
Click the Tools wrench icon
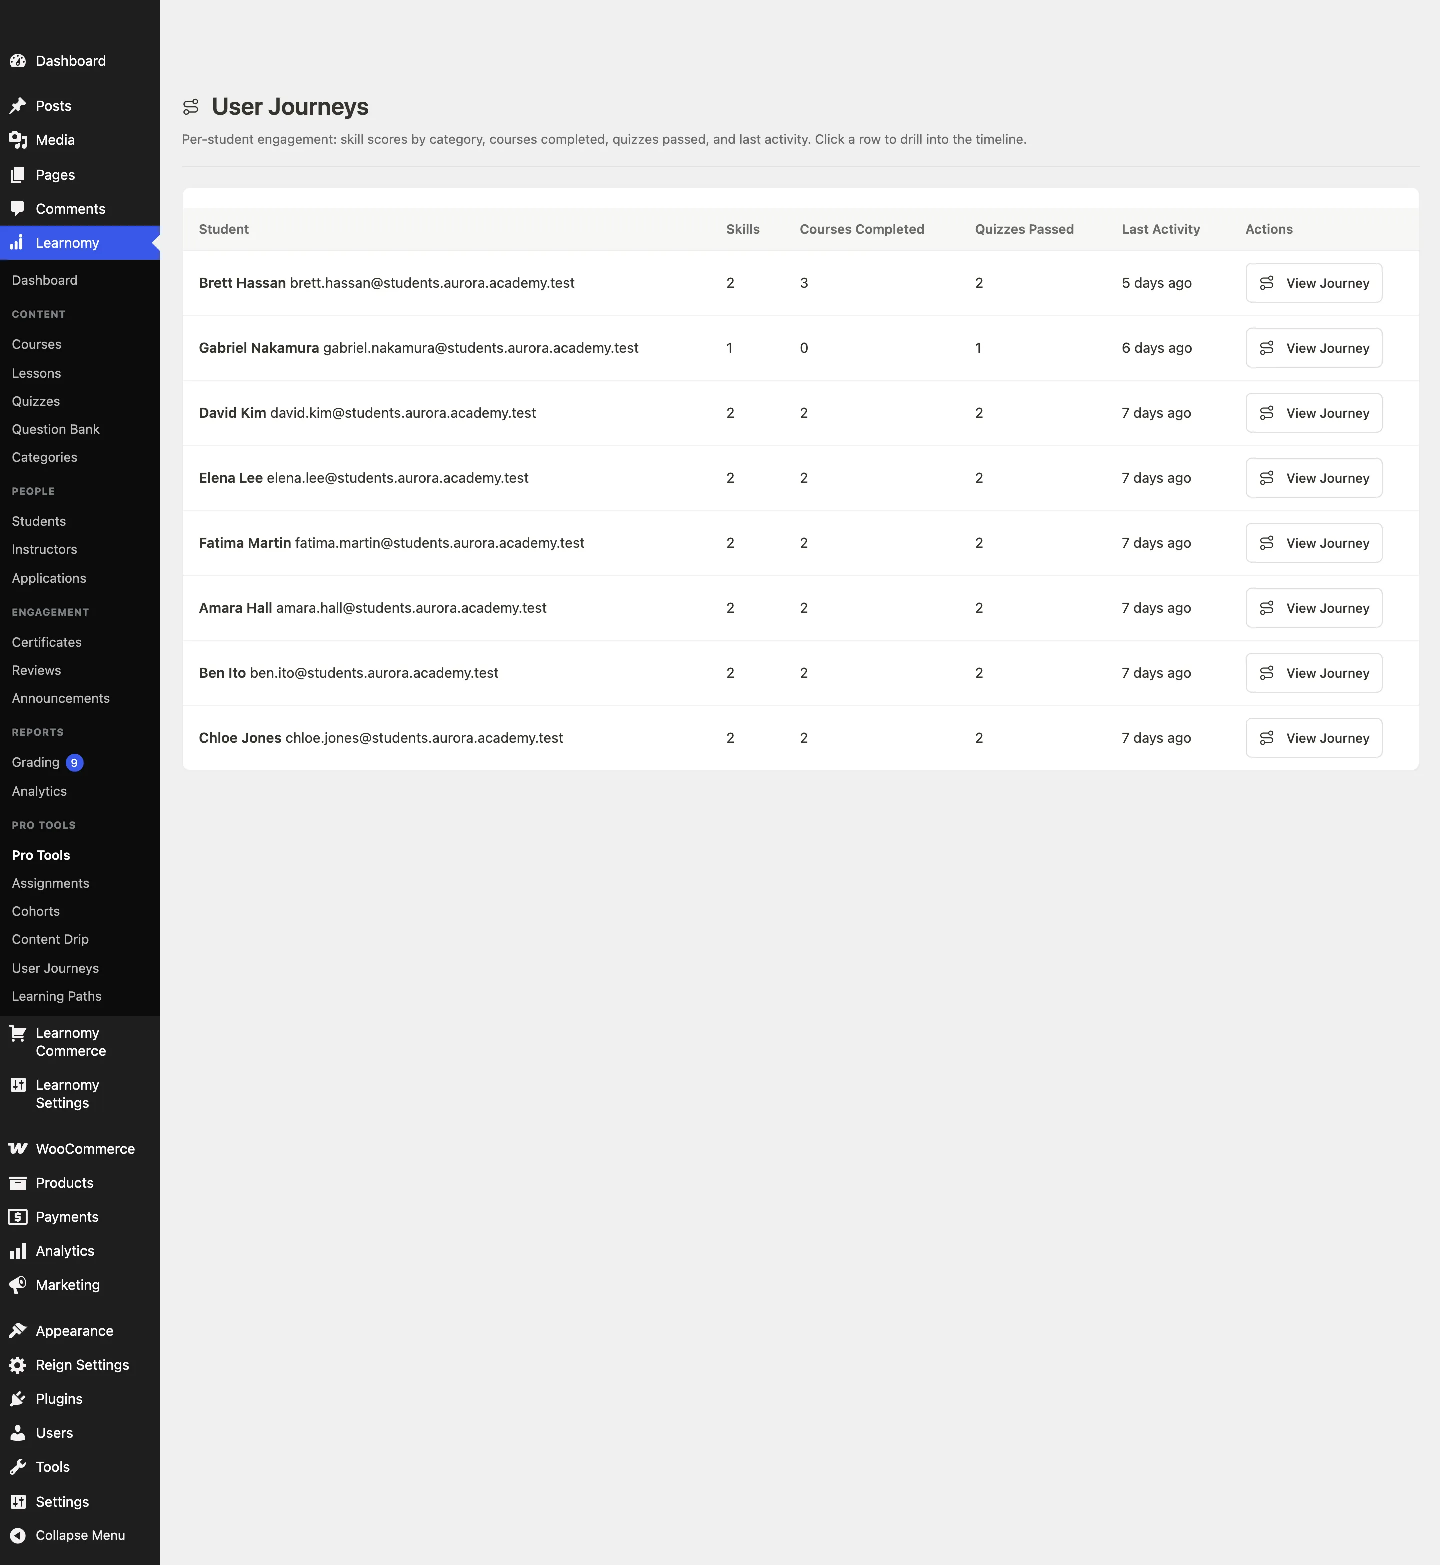18,1467
